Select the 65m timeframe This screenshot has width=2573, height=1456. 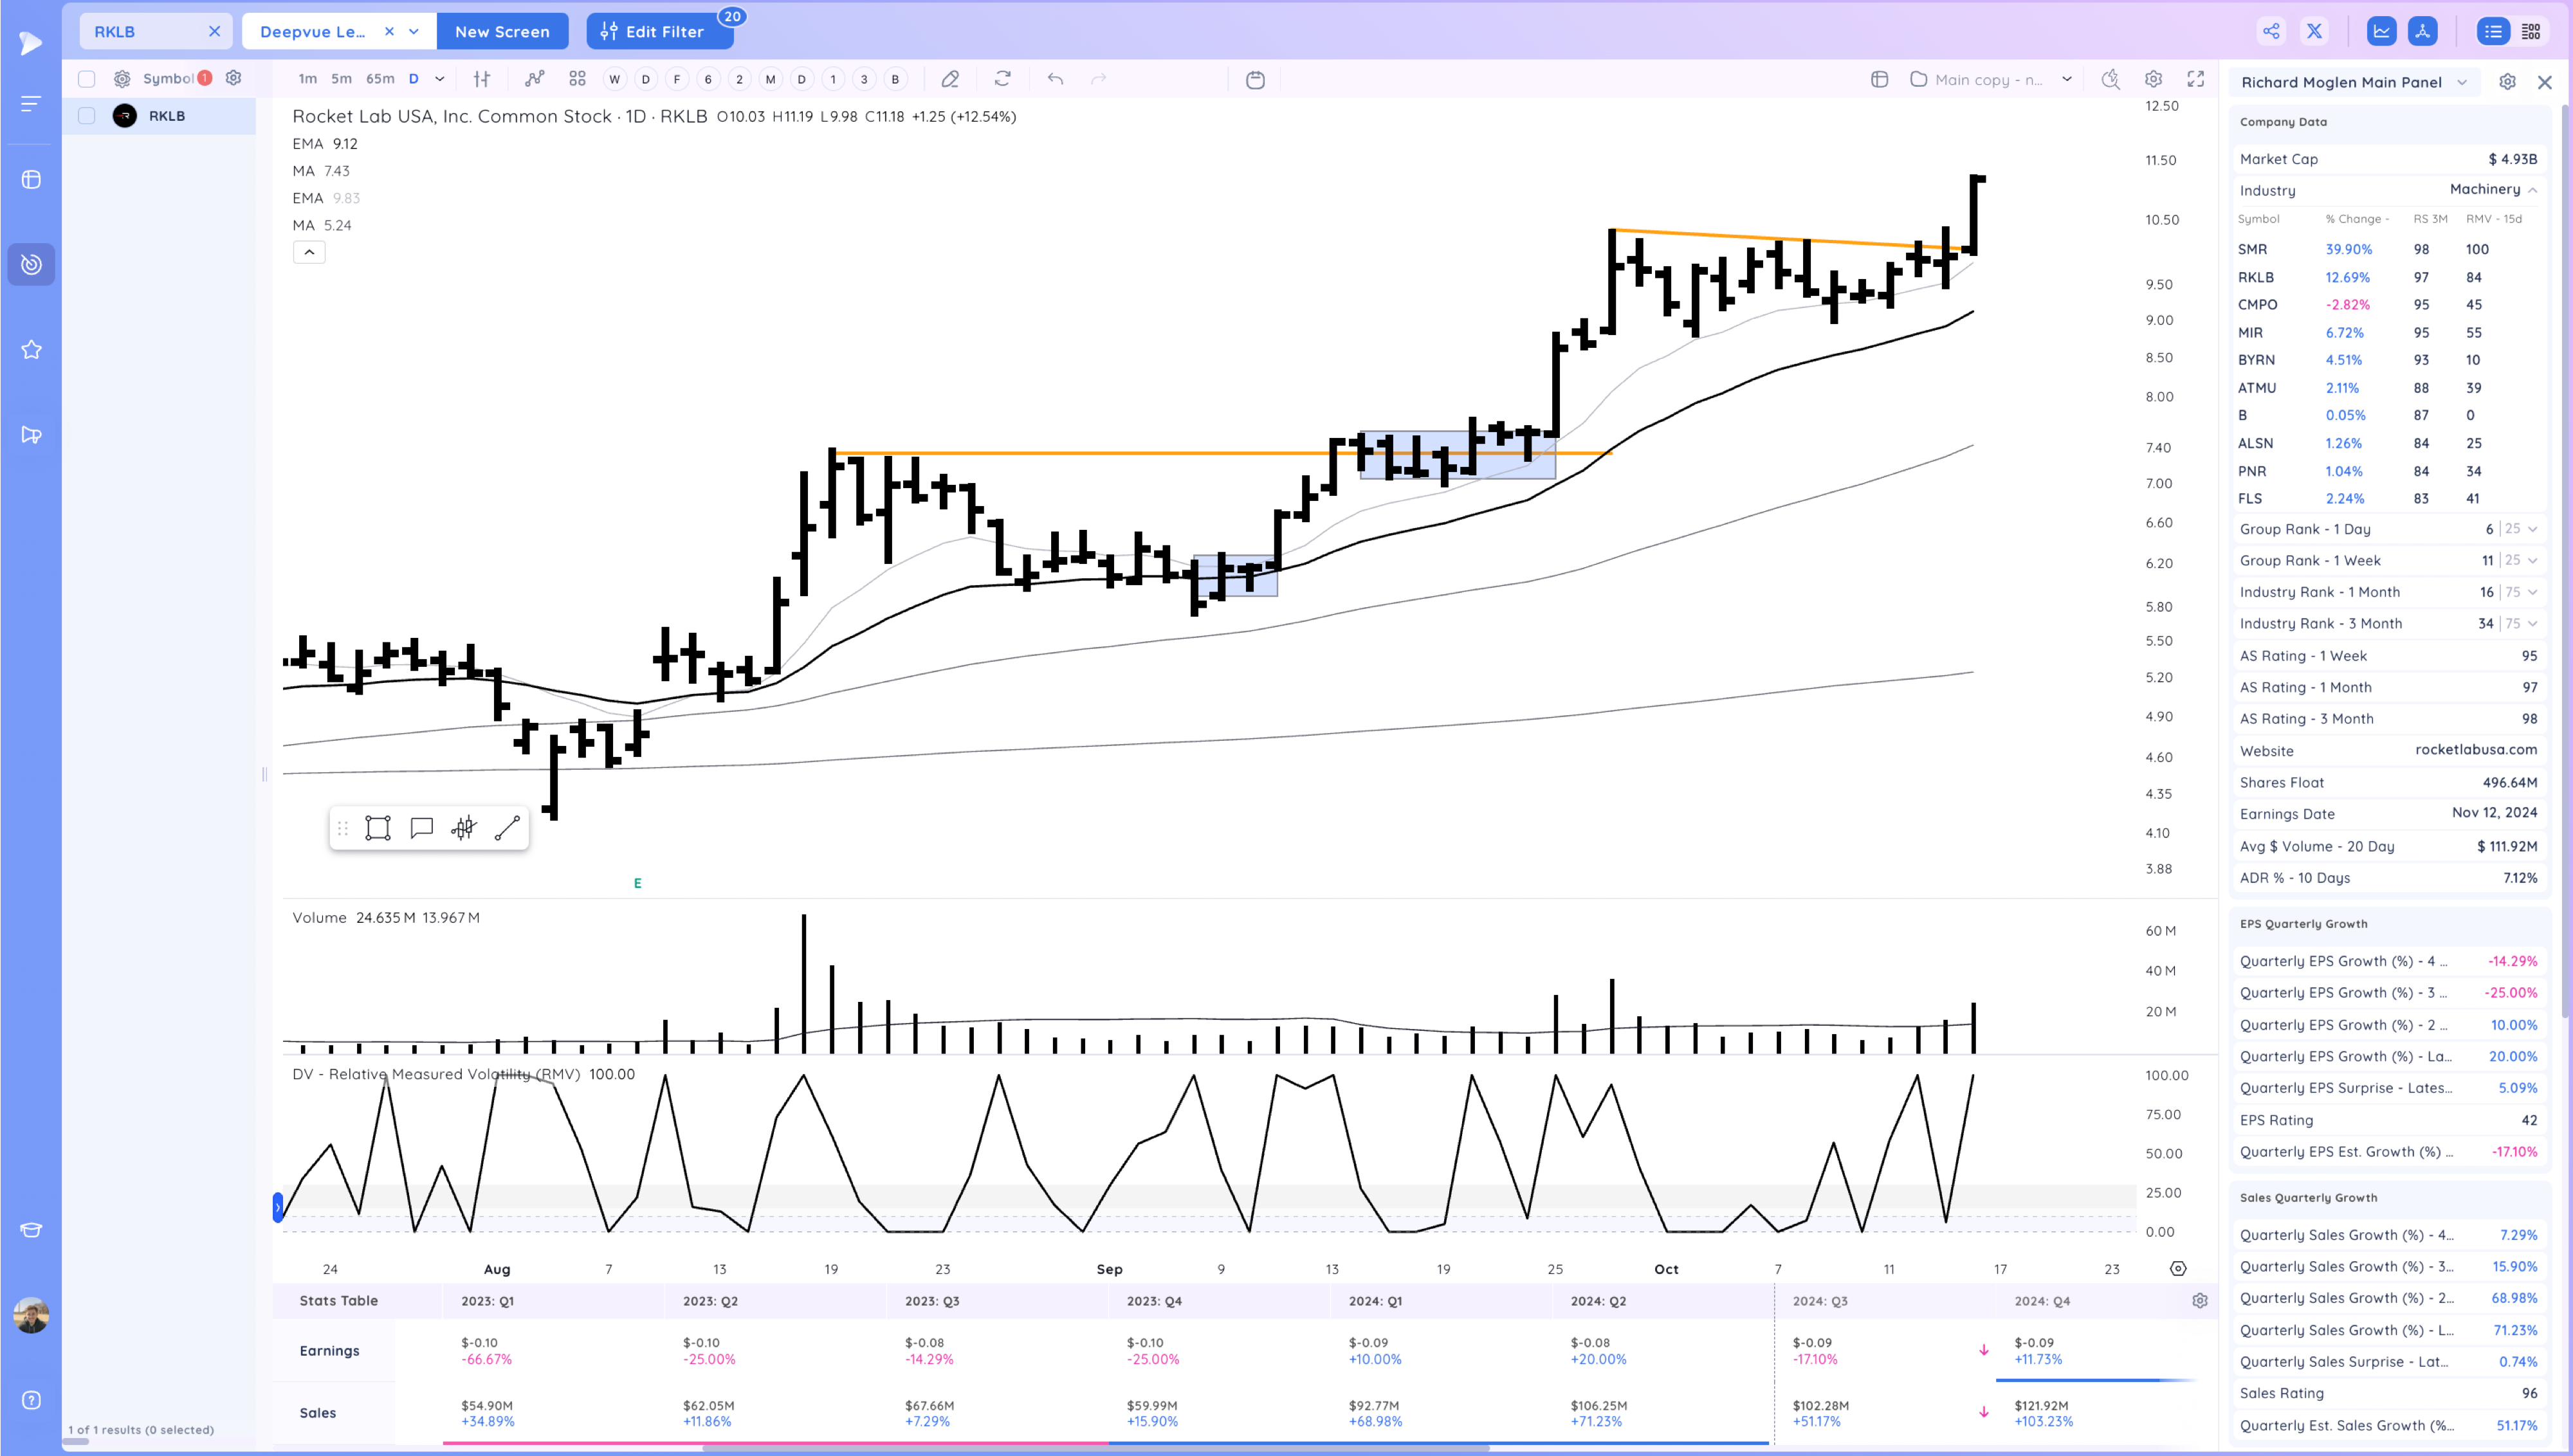point(380,79)
